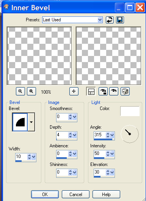Open the Shininess slider dropdown
Screen dimensions: 146x201
(x=74, y=172)
